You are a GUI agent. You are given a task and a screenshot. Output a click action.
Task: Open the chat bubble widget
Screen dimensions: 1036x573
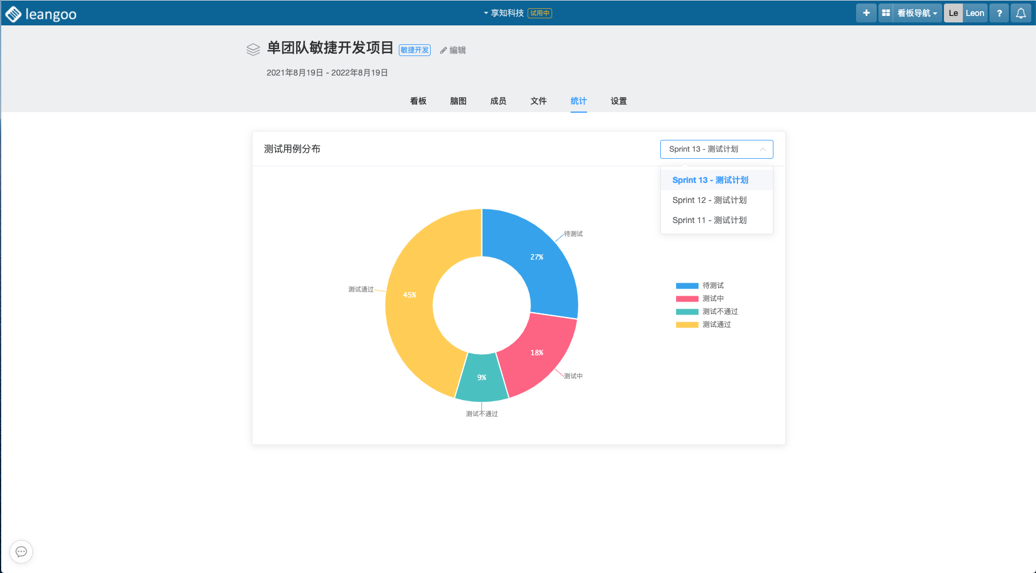[21, 552]
